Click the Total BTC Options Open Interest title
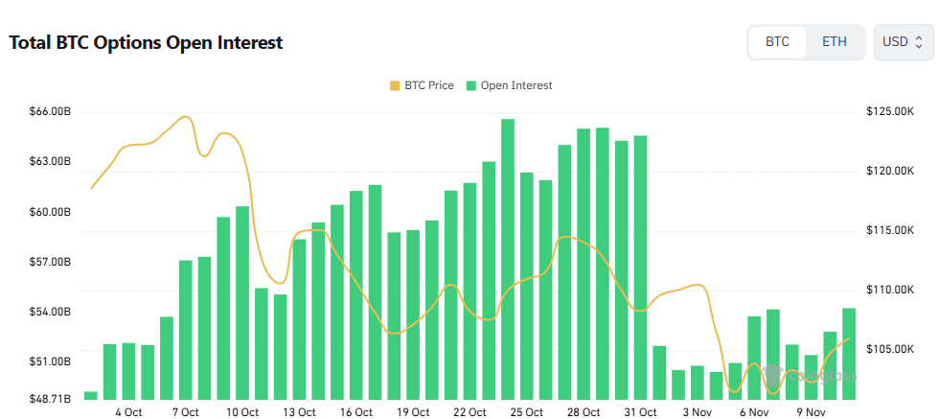The width and height of the screenshot is (939, 419). point(146,43)
